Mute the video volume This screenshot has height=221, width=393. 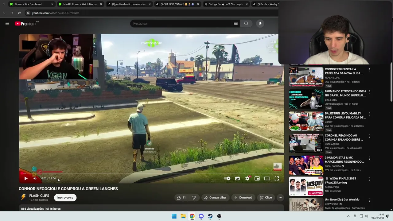click(35, 178)
